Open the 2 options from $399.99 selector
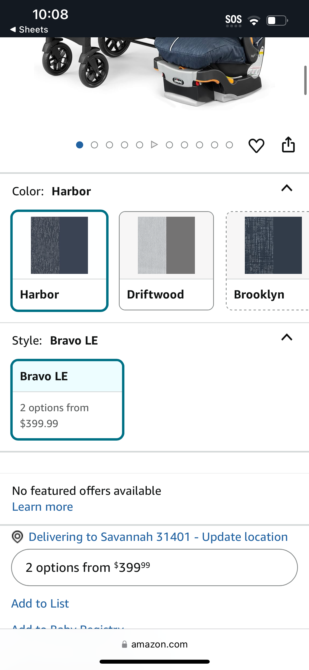The height and width of the screenshot is (670, 309). 154,568
